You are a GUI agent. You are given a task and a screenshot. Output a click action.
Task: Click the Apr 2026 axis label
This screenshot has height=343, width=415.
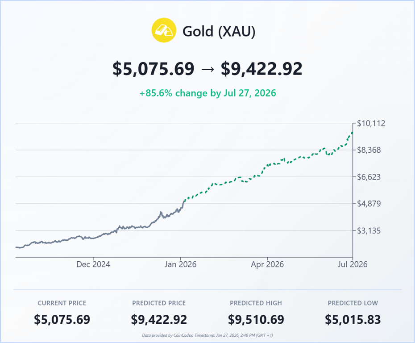(x=268, y=264)
